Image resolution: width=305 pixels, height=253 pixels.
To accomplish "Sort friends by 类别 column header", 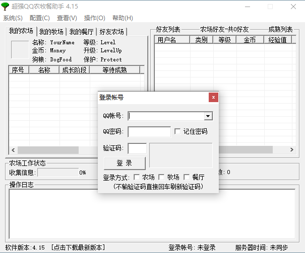I will coord(201,40).
